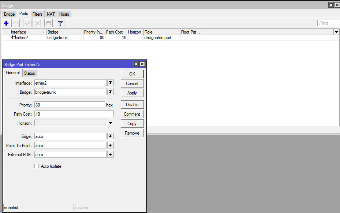Switch to the Filters tab
340x213 pixels.
point(37,14)
